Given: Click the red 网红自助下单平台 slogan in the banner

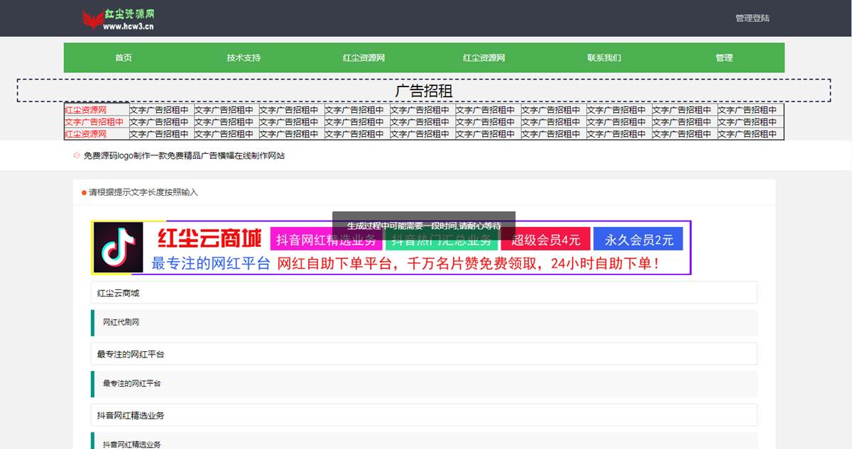Looking at the screenshot, I should [468, 264].
